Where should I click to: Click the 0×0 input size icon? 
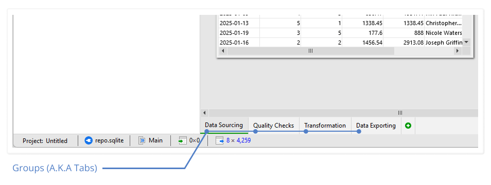click(183, 141)
